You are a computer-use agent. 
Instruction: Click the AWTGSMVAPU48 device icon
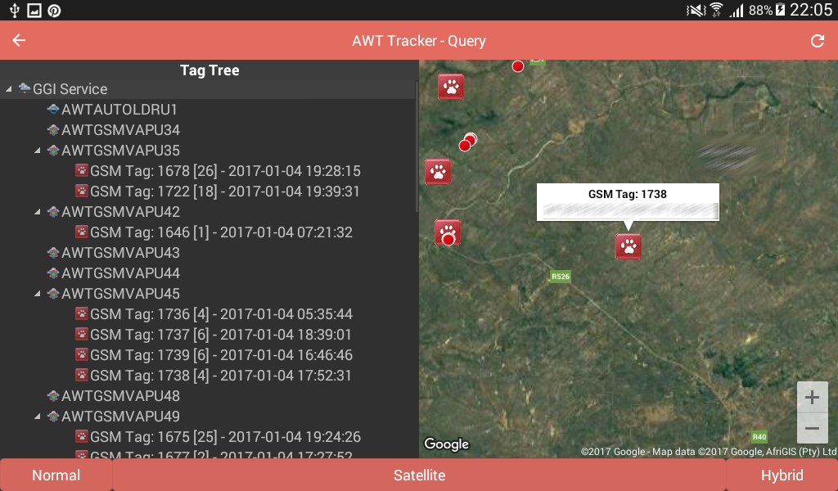pos(53,396)
